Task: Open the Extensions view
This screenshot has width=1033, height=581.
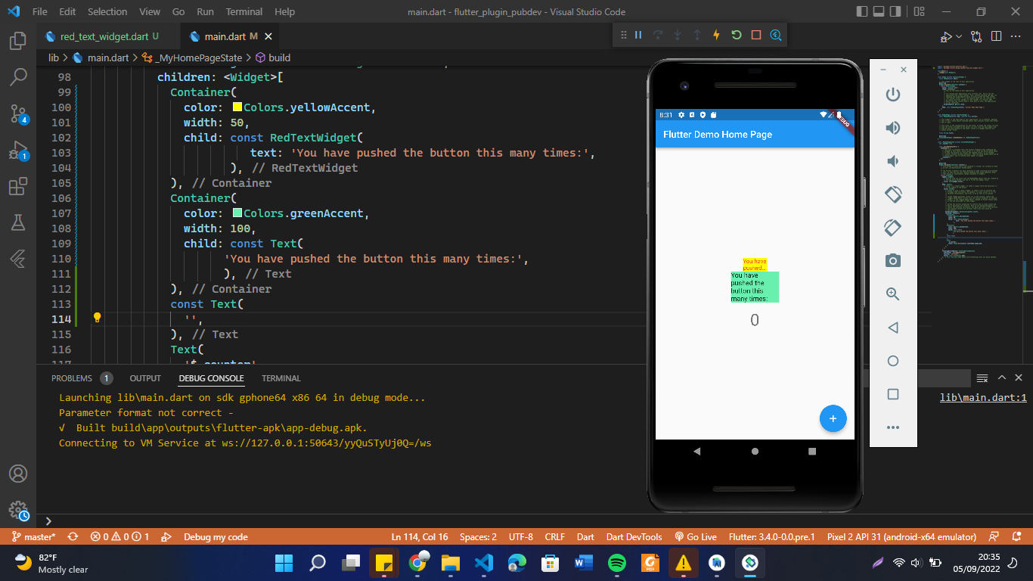Action: [x=18, y=186]
